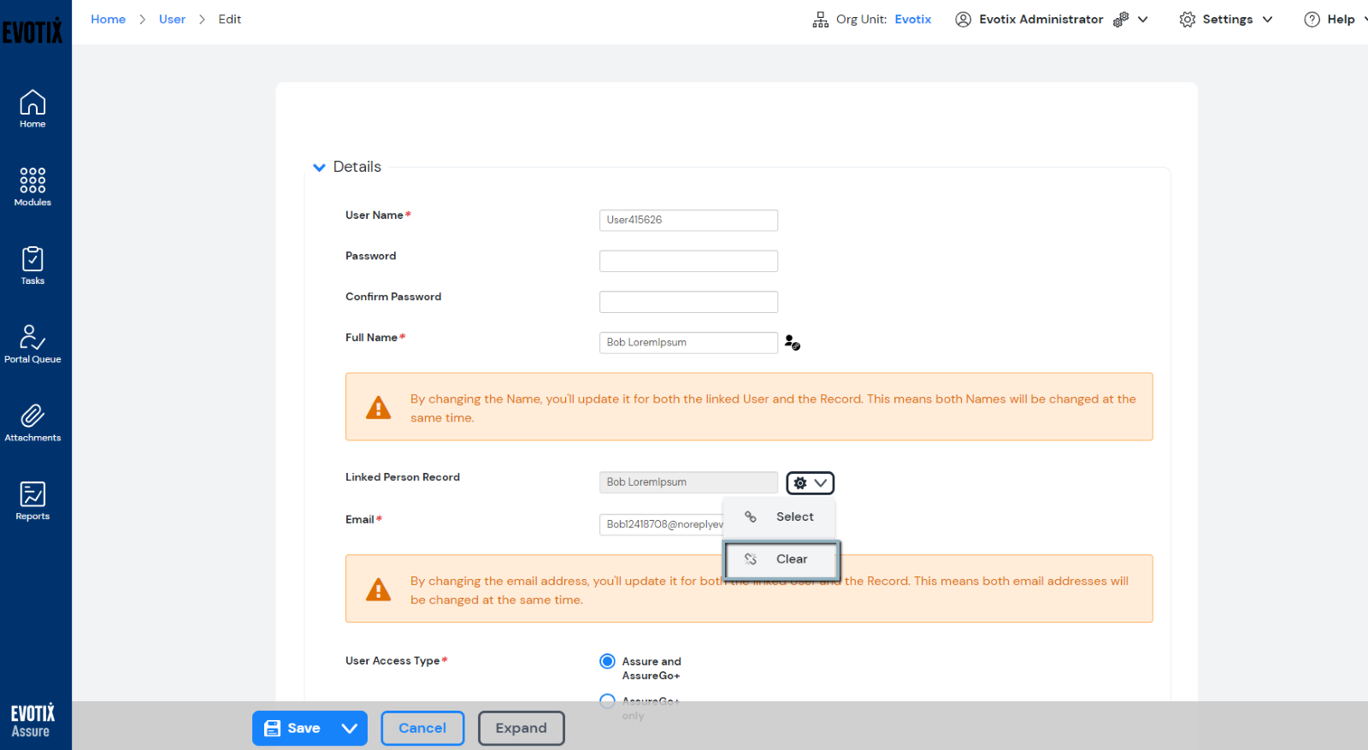Viewport: 1368px width, 750px height.
Task: Click the Linked Person Record label
Action: coord(403,477)
